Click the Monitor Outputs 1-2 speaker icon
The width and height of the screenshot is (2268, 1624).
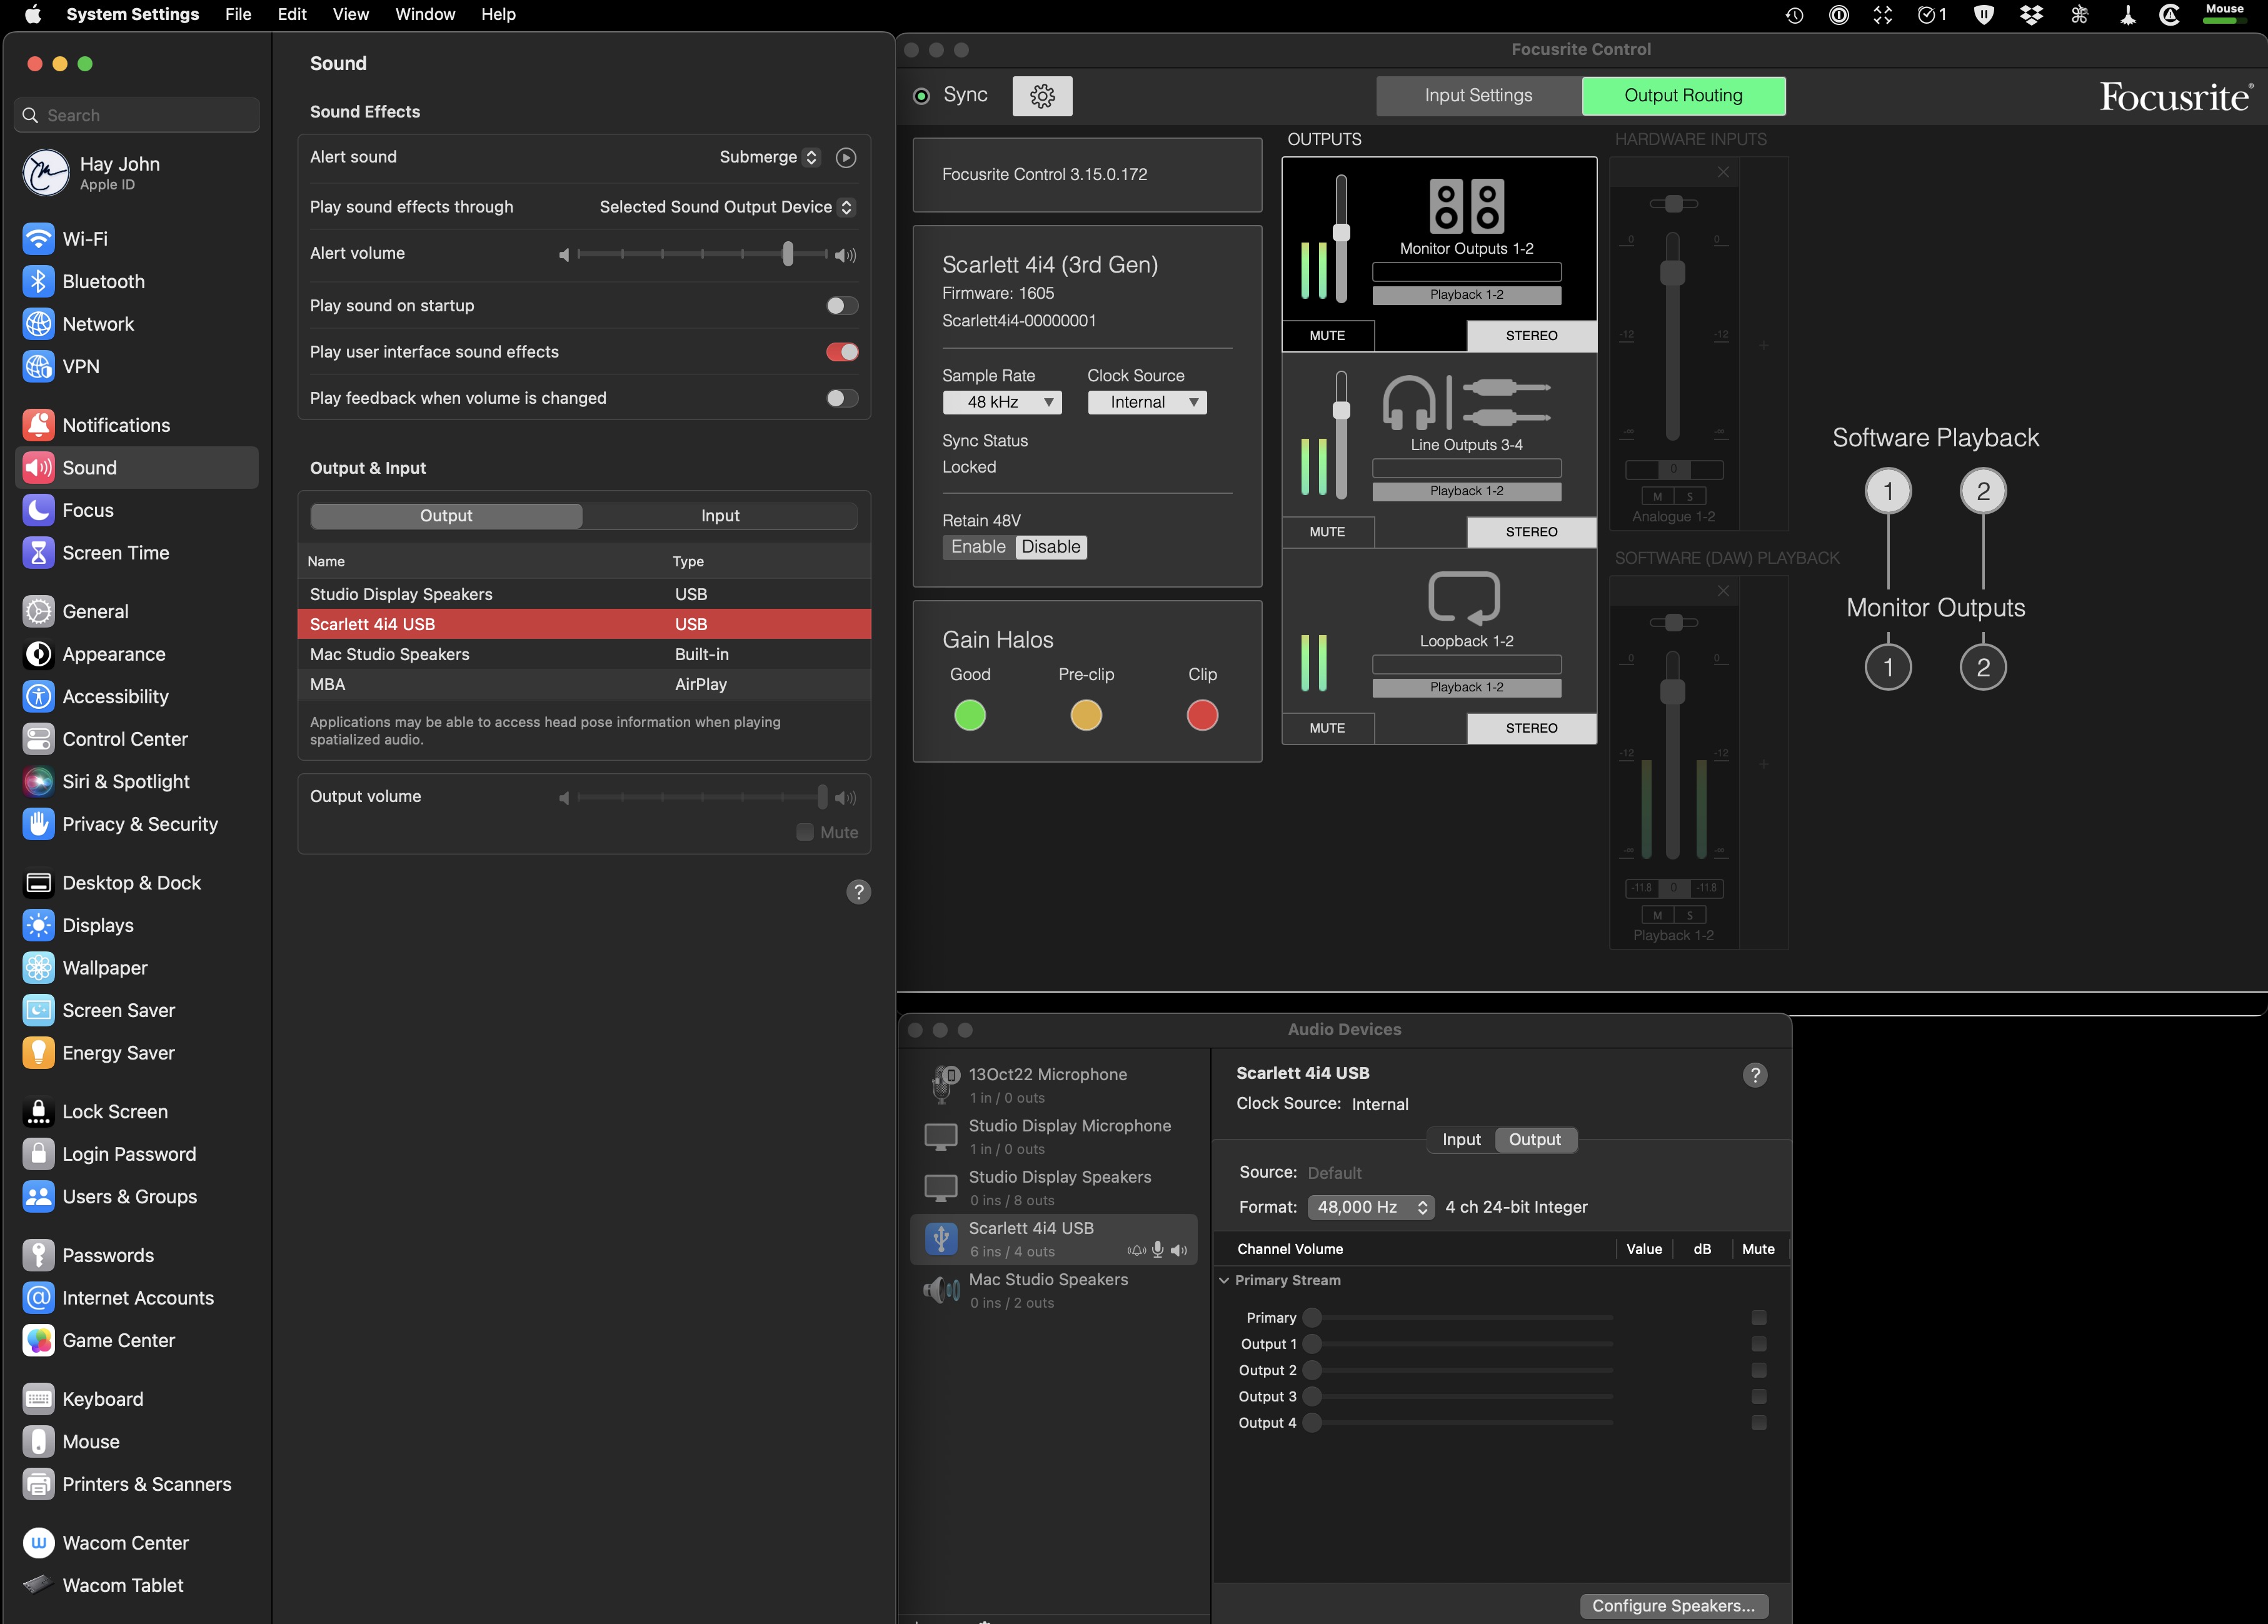pyautogui.click(x=1466, y=206)
